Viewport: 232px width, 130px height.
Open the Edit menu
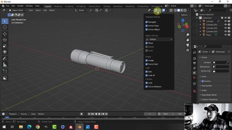(13, 6)
